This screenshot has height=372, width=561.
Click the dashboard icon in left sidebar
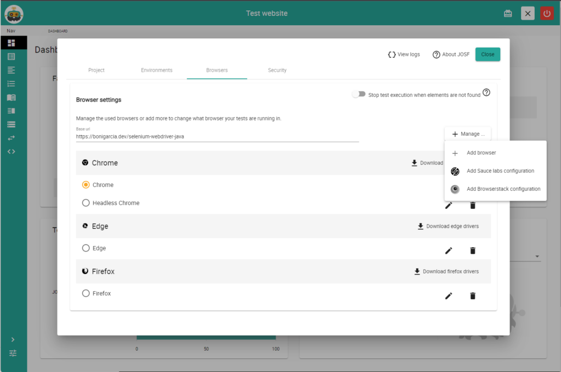coord(12,43)
